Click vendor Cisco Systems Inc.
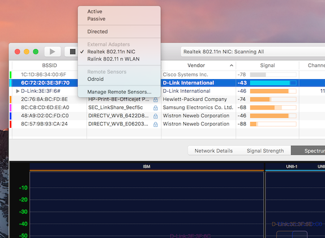Image resolution: width=325 pixels, height=238 pixels. [185, 75]
